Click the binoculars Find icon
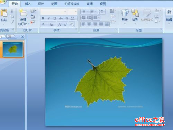 coord(169,12)
